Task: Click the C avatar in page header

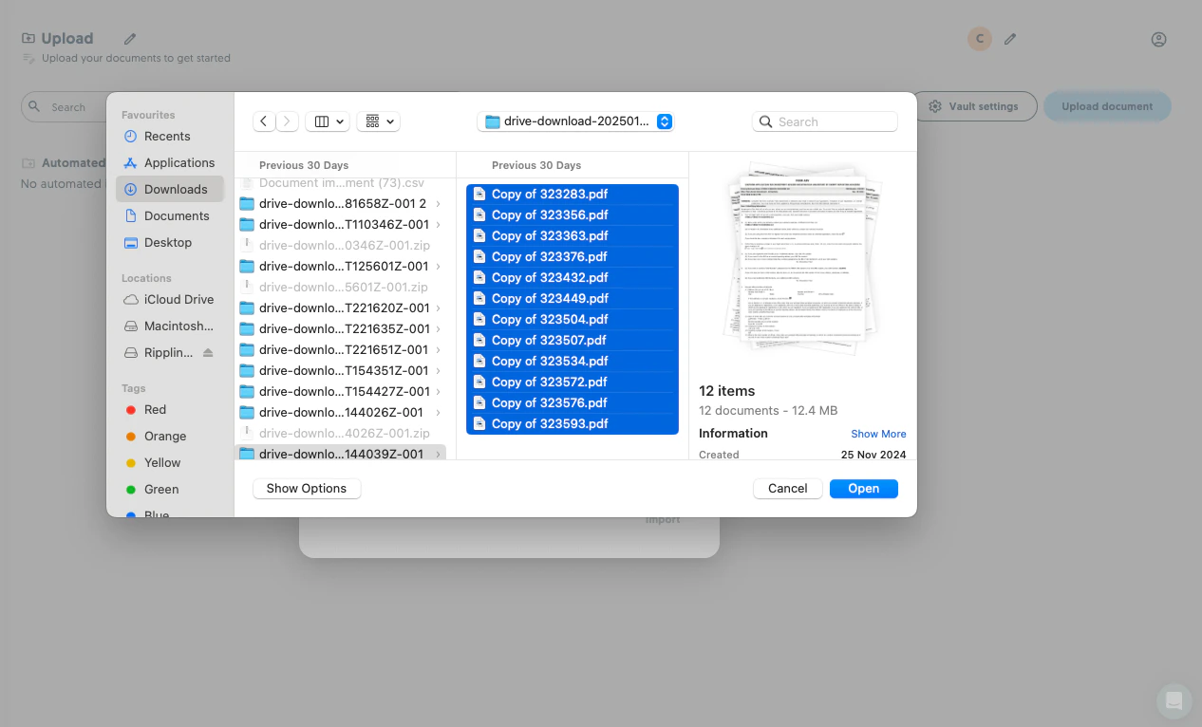Action: point(980,39)
